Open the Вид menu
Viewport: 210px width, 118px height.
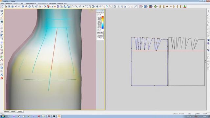point(22,3)
